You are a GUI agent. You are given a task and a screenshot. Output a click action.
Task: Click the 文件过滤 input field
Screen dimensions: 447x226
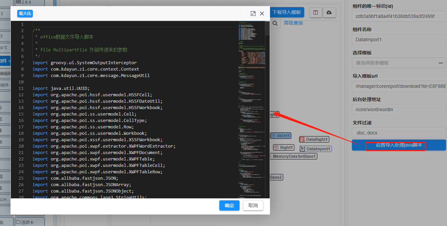coord(399,133)
